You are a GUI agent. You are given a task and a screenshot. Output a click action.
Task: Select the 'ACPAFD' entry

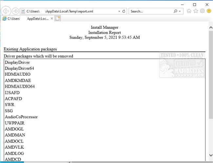point(13,99)
